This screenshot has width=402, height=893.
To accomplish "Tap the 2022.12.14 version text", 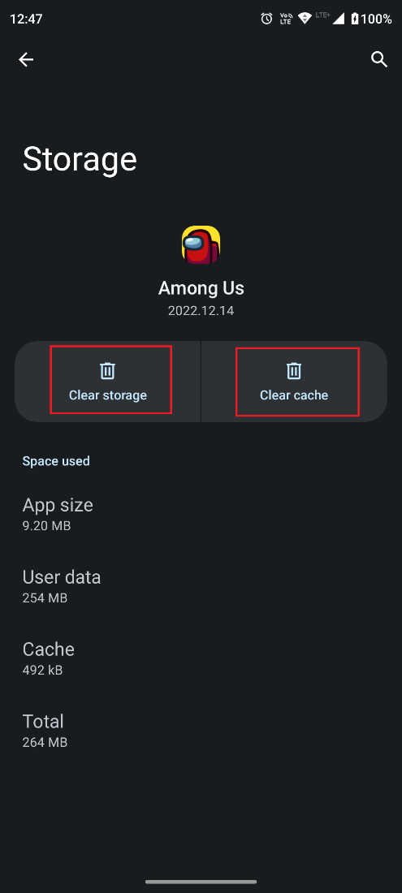I will (201, 311).
